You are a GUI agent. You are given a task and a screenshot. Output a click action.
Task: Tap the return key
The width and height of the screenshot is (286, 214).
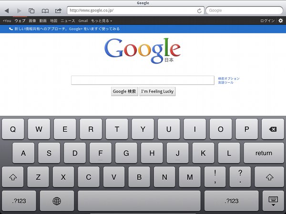pos(264,153)
